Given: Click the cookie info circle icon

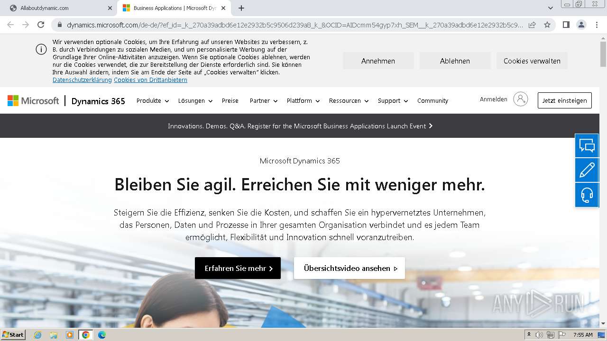Looking at the screenshot, I should [x=41, y=49].
